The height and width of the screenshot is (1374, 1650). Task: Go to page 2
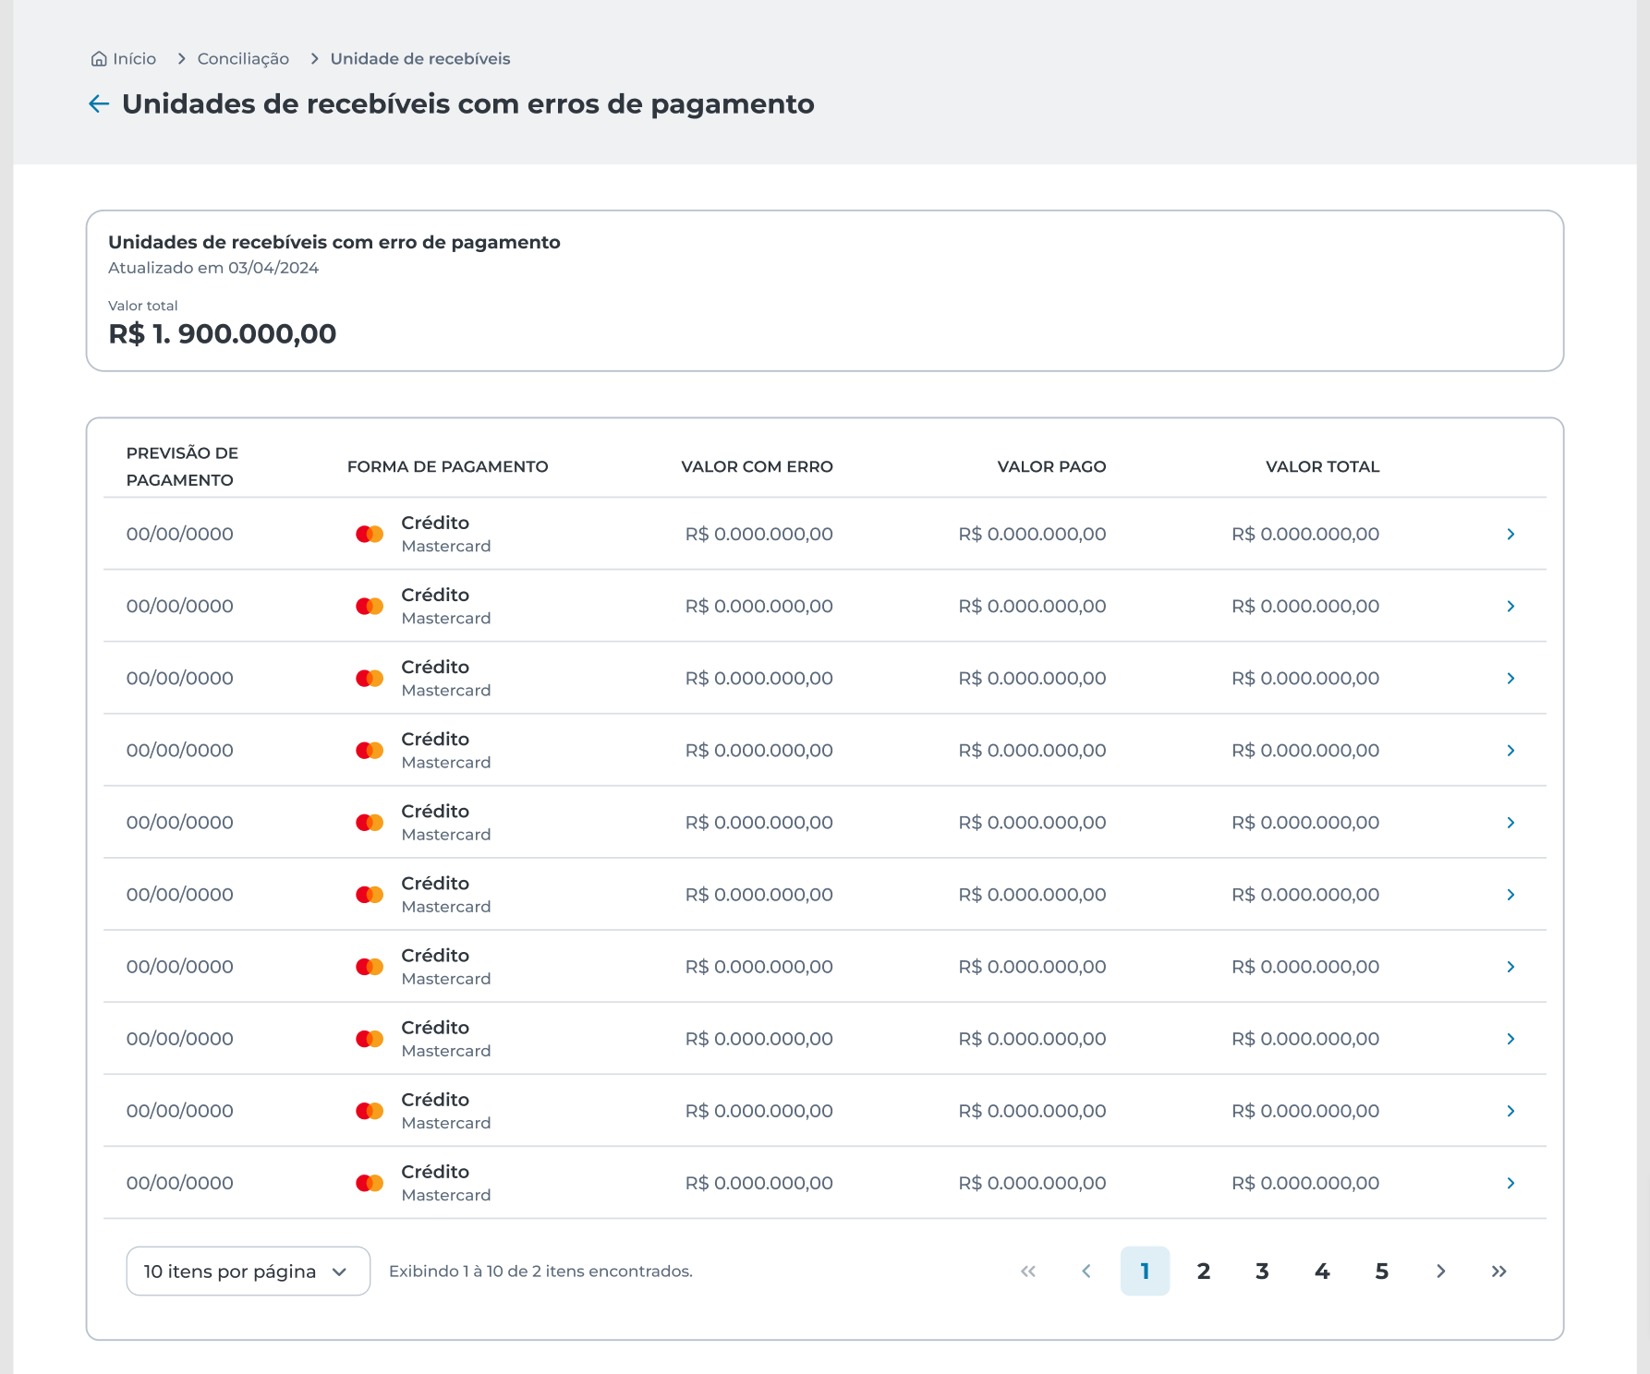1204,1272
